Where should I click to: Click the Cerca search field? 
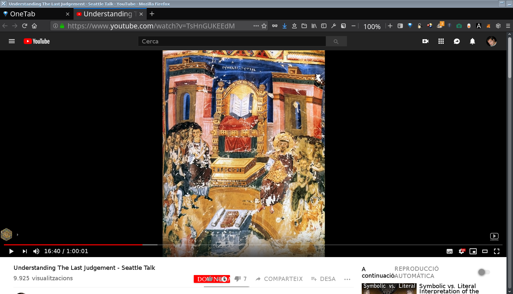pyautogui.click(x=232, y=41)
